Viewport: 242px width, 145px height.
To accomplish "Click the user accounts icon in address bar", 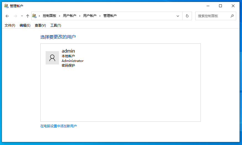I will (34, 16).
